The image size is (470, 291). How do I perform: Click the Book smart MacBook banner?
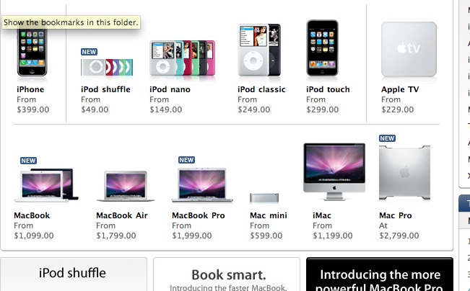[x=227, y=274]
